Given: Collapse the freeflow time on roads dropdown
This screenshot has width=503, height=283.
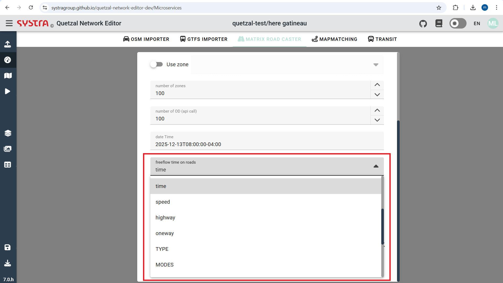Looking at the screenshot, I should pos(376,166).
